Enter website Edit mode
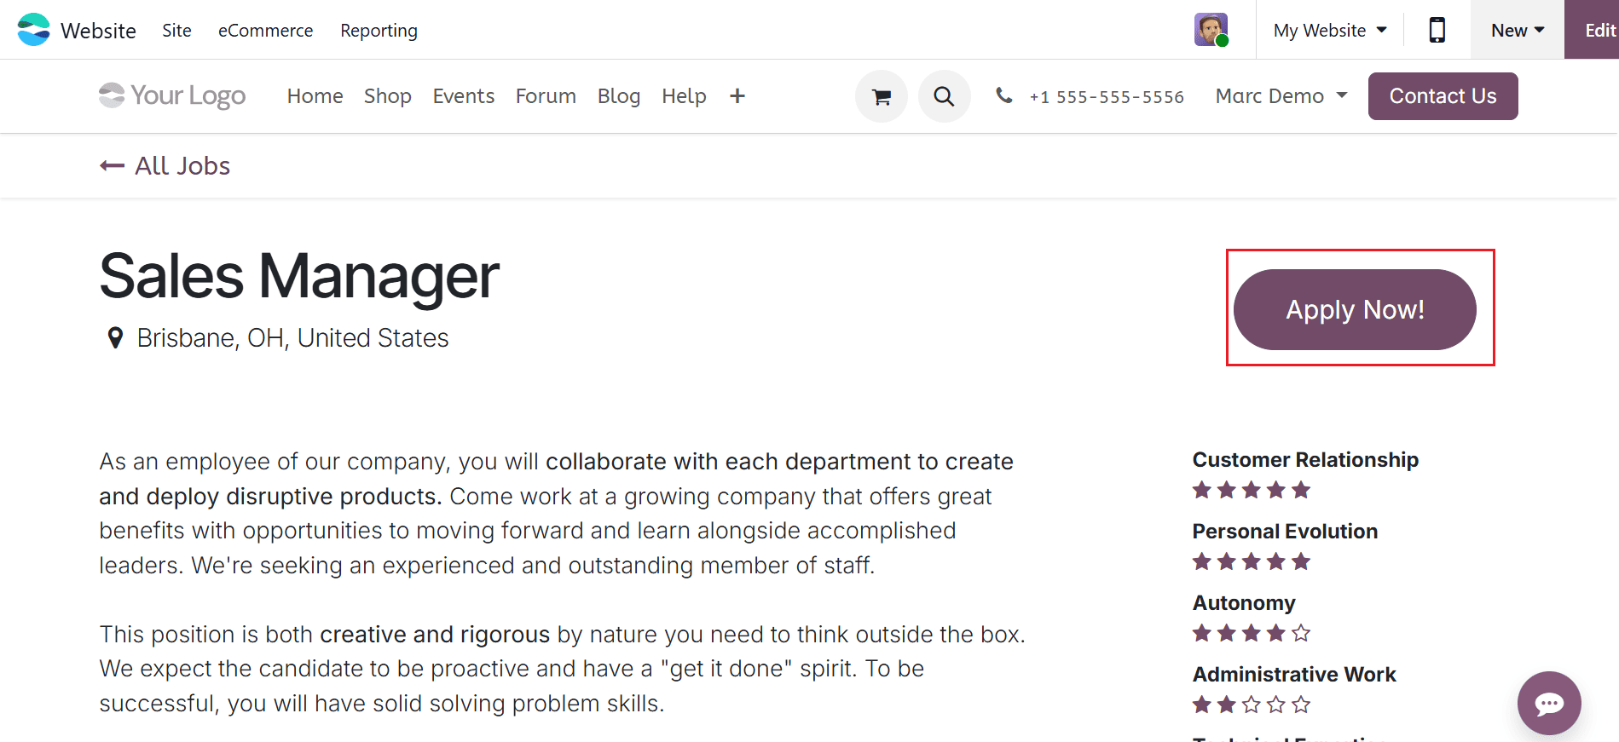Image resolution: width=1619 pixels, height=742 pixels. pos(1599,31)
